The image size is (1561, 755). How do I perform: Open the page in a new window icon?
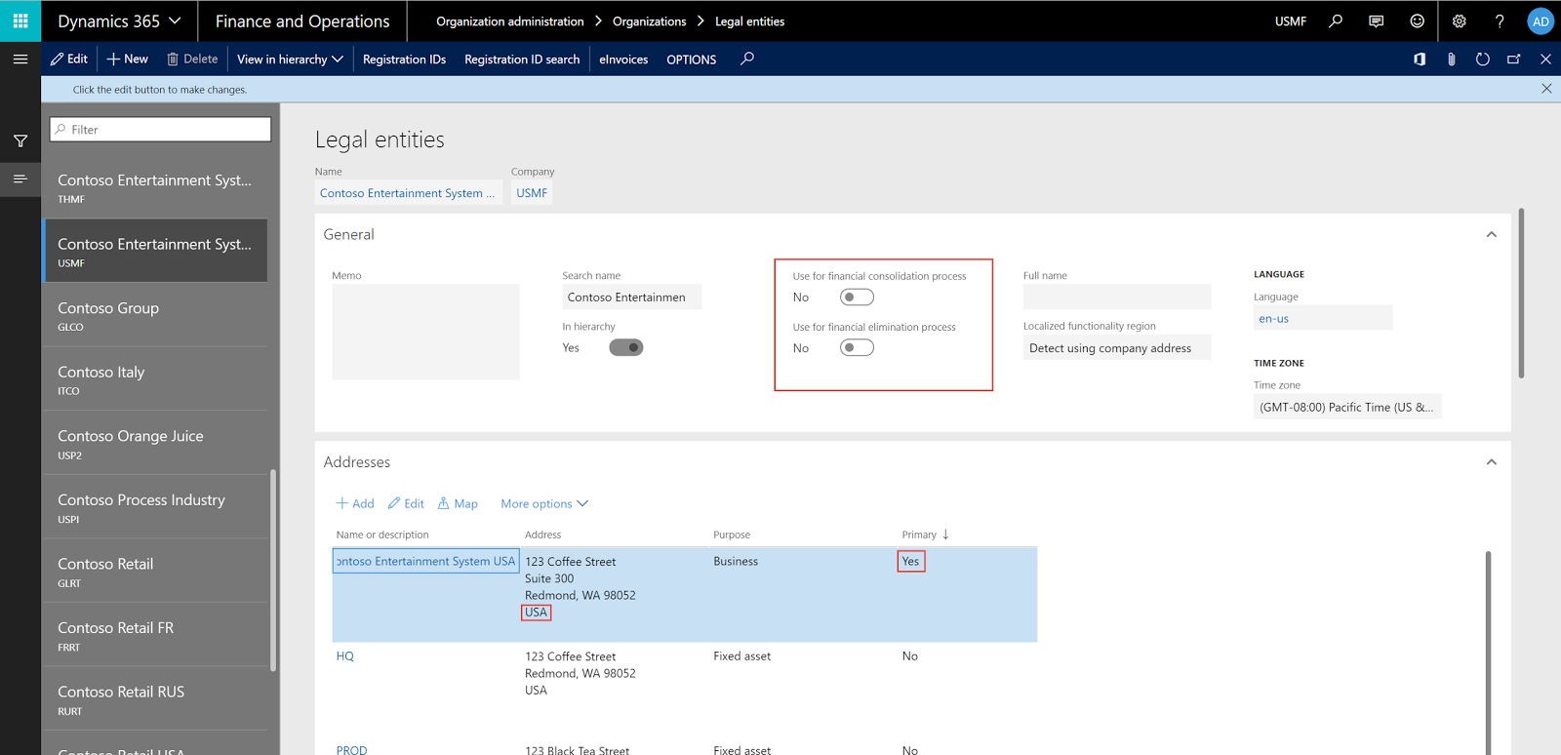point(1514,60)
